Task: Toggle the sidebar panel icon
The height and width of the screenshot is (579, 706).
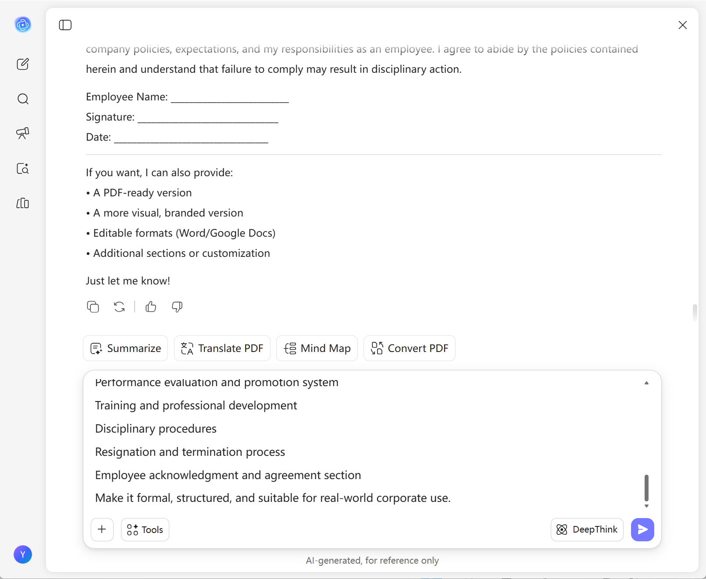Action: pyautogui.click(x=65, y=25)
